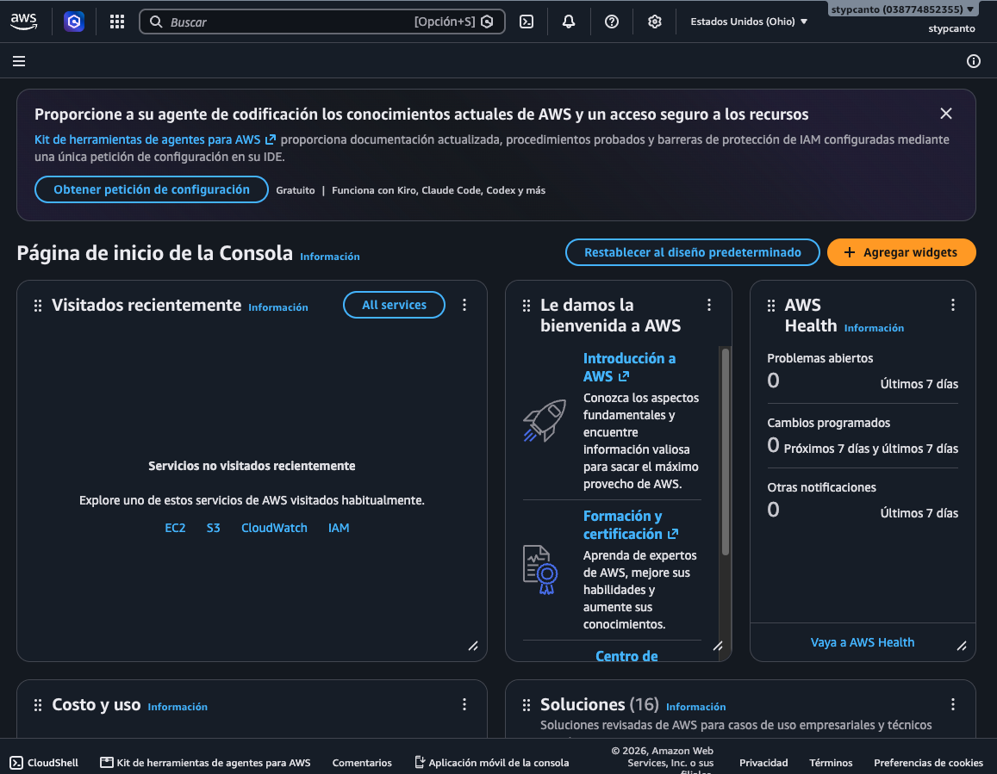
Task: Open options menu of Costo y uso widget
Action: coord(464,704)
